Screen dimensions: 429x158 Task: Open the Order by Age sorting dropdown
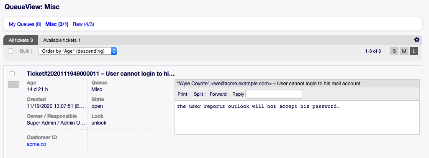[78, 51]
